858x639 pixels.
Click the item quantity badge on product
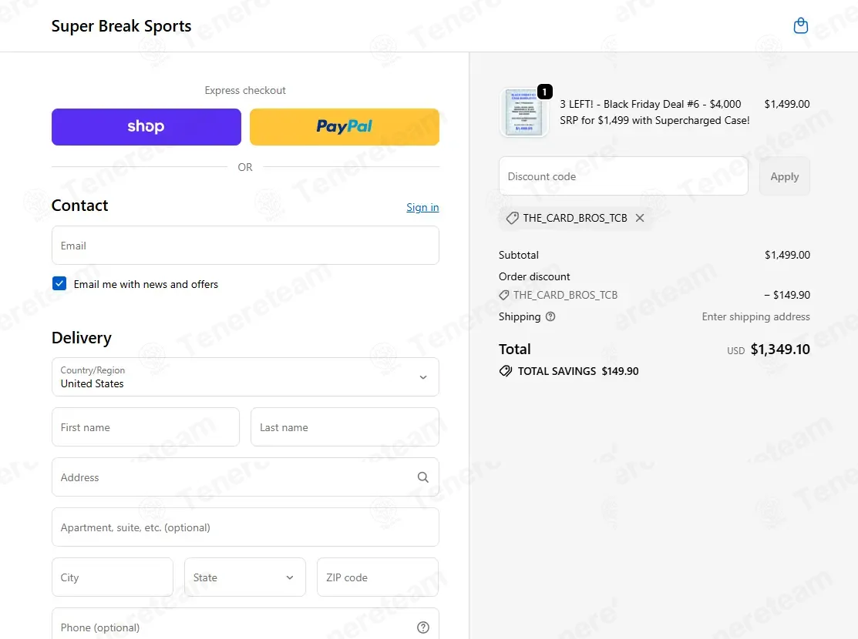point(544,92)
